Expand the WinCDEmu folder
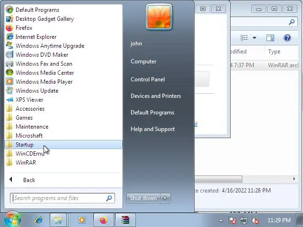 (x=30, y=153)
